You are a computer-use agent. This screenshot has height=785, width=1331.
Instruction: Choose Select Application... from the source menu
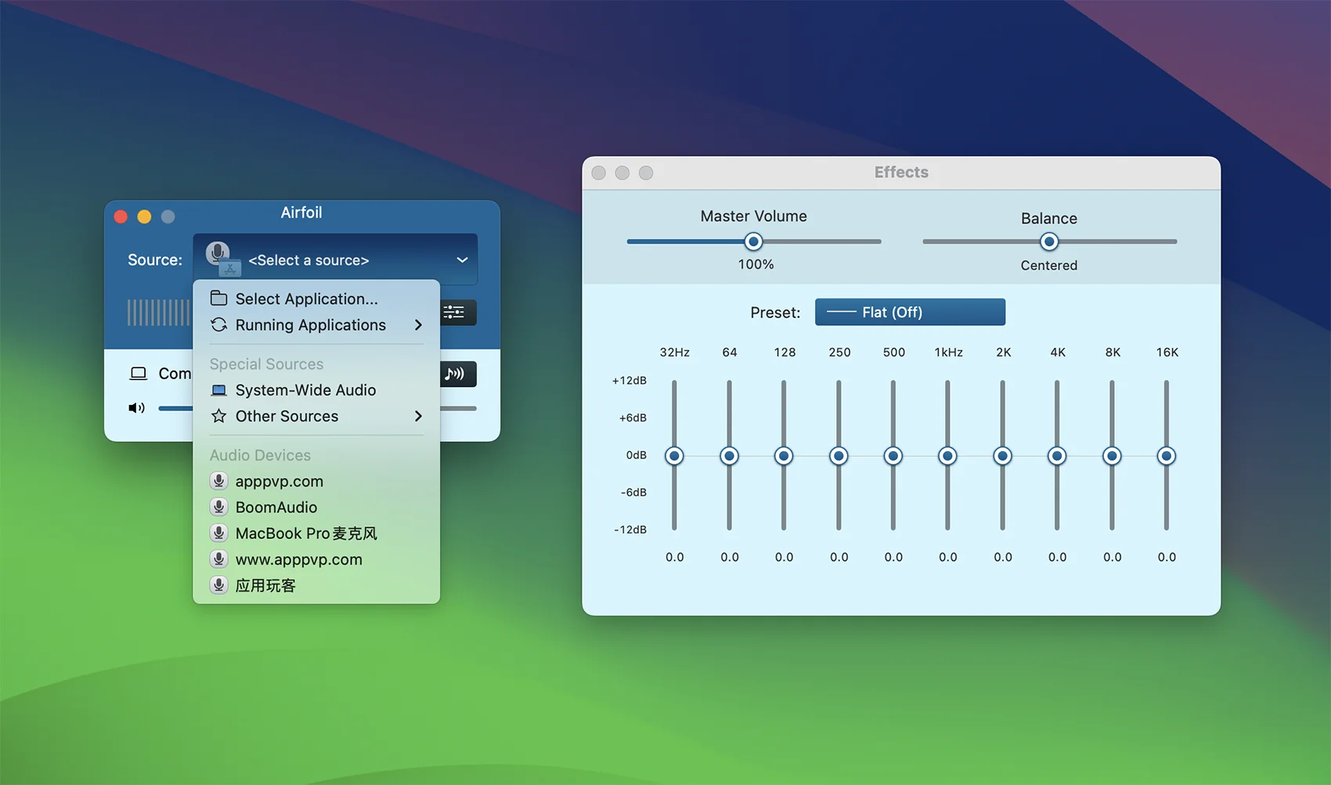(x=316, y=298)
